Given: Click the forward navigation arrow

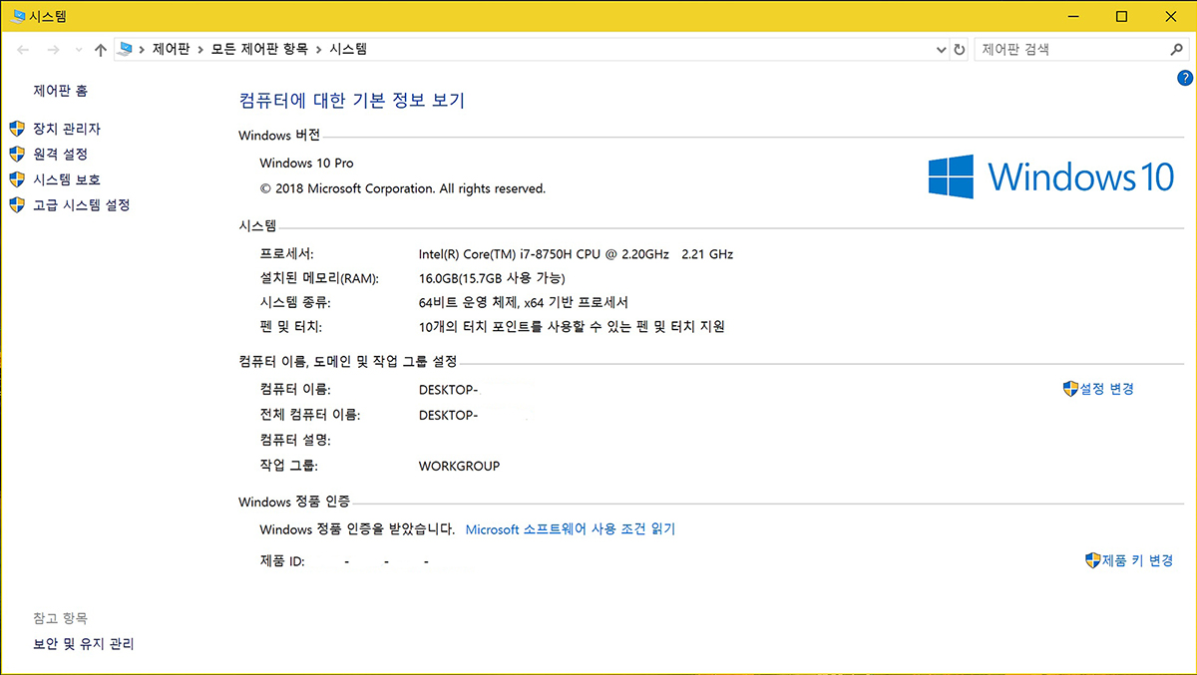Looking at the screenshot, I should 54,50.
